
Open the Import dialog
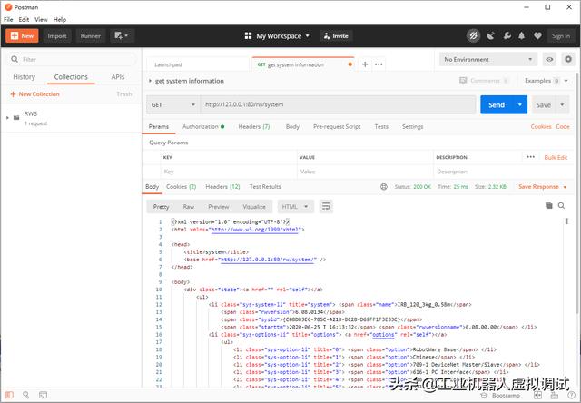[57, 36]
